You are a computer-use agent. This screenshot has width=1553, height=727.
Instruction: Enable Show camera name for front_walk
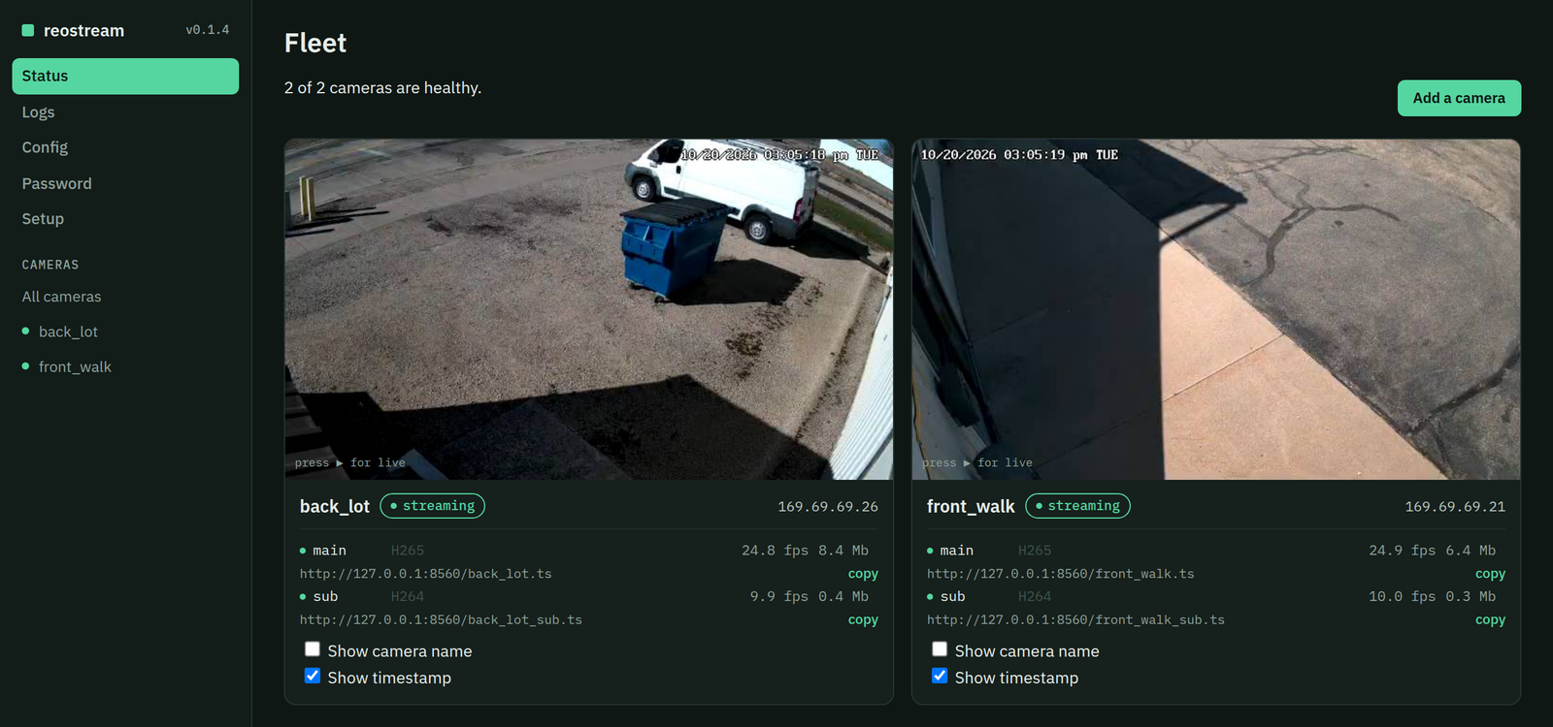click(940, 649)
